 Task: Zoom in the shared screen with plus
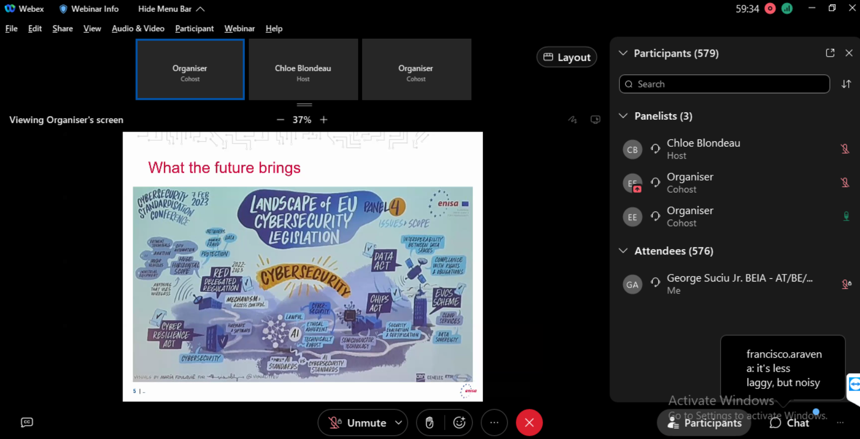(x=324, y=120)
